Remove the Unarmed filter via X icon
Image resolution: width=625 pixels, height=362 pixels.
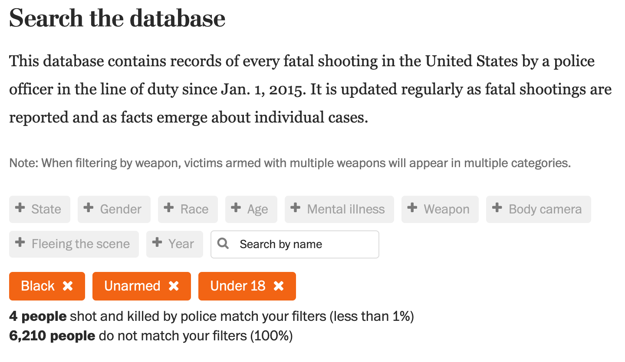pyautogui.click(x=174, y=286)
